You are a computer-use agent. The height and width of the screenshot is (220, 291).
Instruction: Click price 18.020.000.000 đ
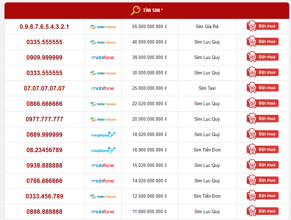point(149,134)
